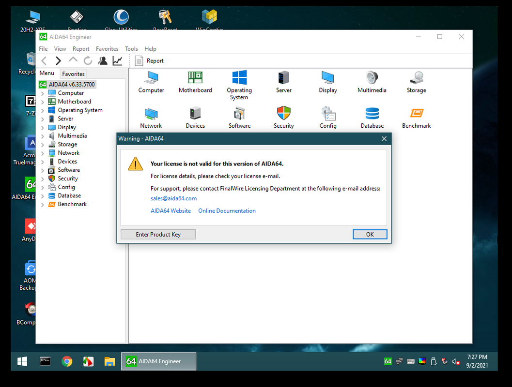Switch to the Menu tab in side panel

pos(47,74)
